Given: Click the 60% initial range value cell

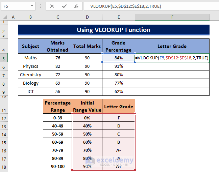Looking at the screenshot, I should click(87, 142).
